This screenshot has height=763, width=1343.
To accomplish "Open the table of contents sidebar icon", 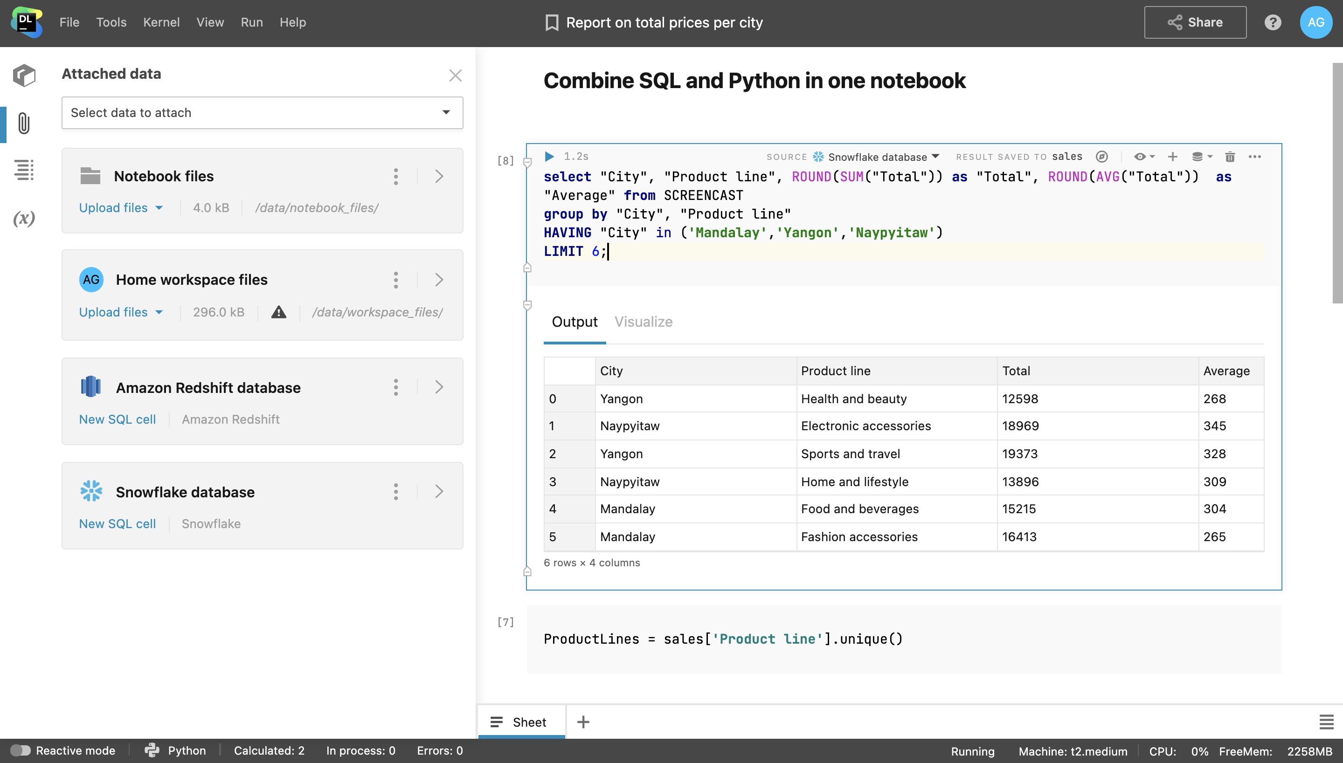I will (x=24, y=170).
